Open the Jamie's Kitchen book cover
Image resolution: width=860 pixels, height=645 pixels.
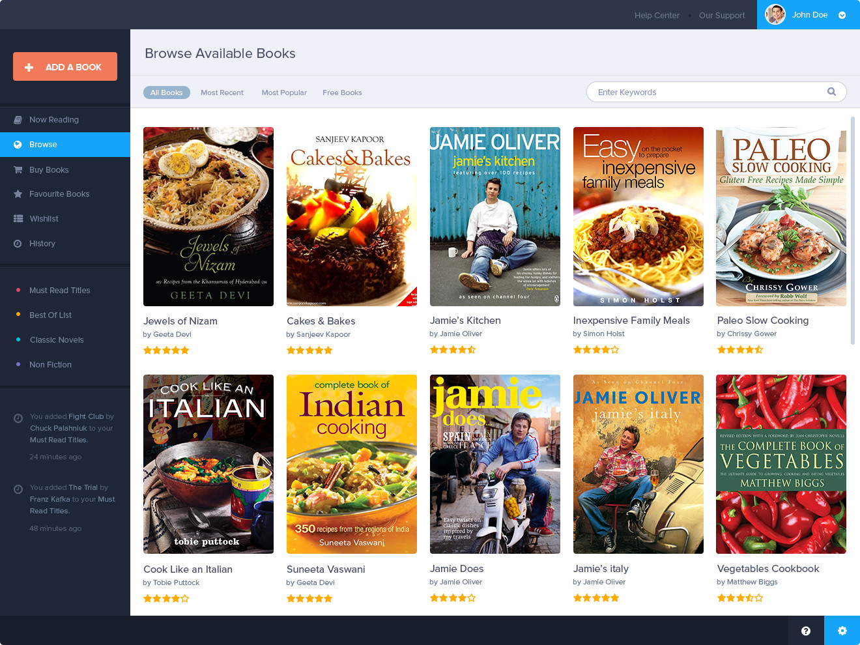click(495, 216)
